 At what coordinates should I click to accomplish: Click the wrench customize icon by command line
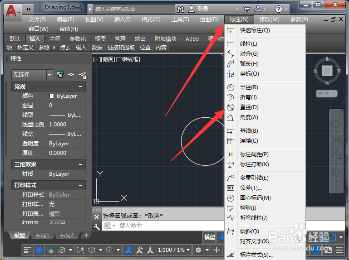[x=97, y=226]
